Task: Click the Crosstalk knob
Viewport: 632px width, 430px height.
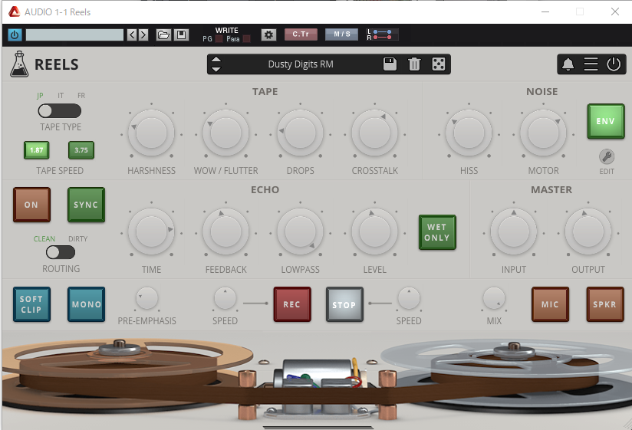Action: (x=375, y=133)
